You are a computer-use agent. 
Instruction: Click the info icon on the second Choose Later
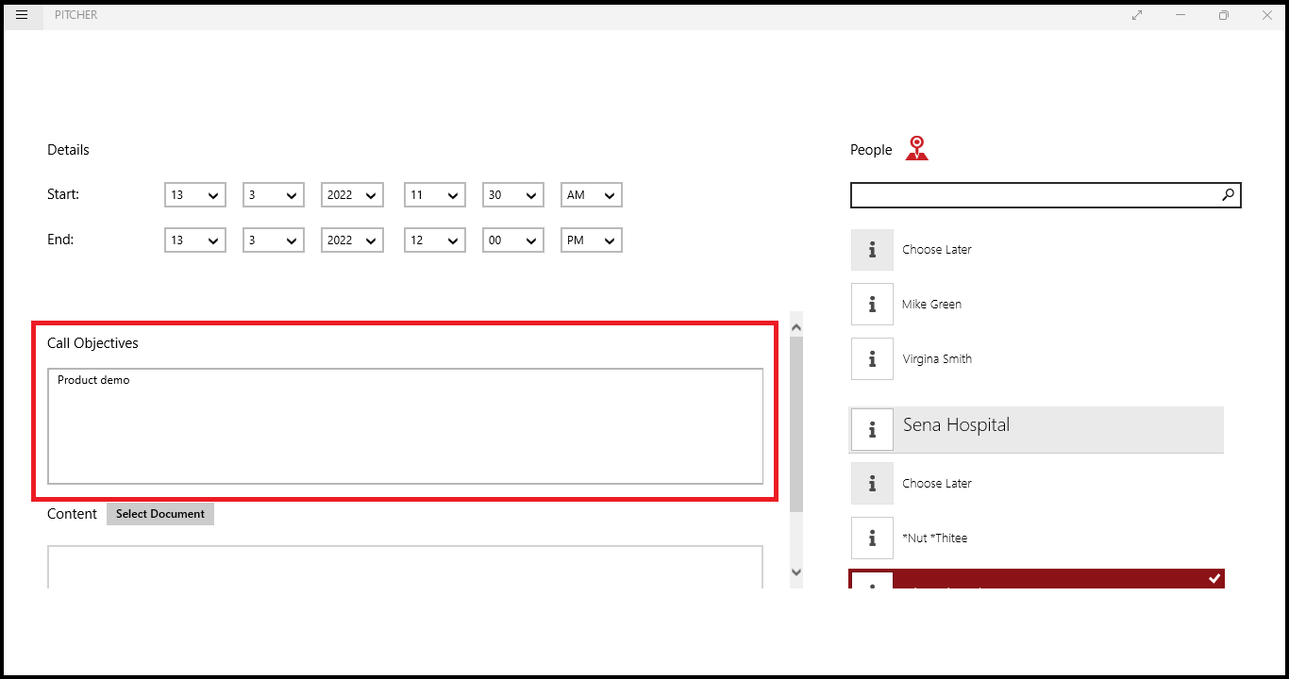871,483
